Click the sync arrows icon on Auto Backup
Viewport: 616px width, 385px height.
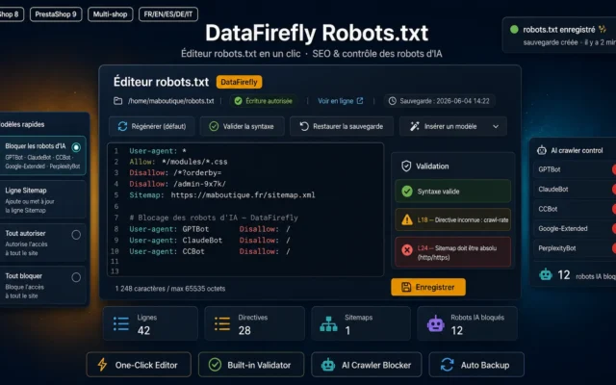447,365
